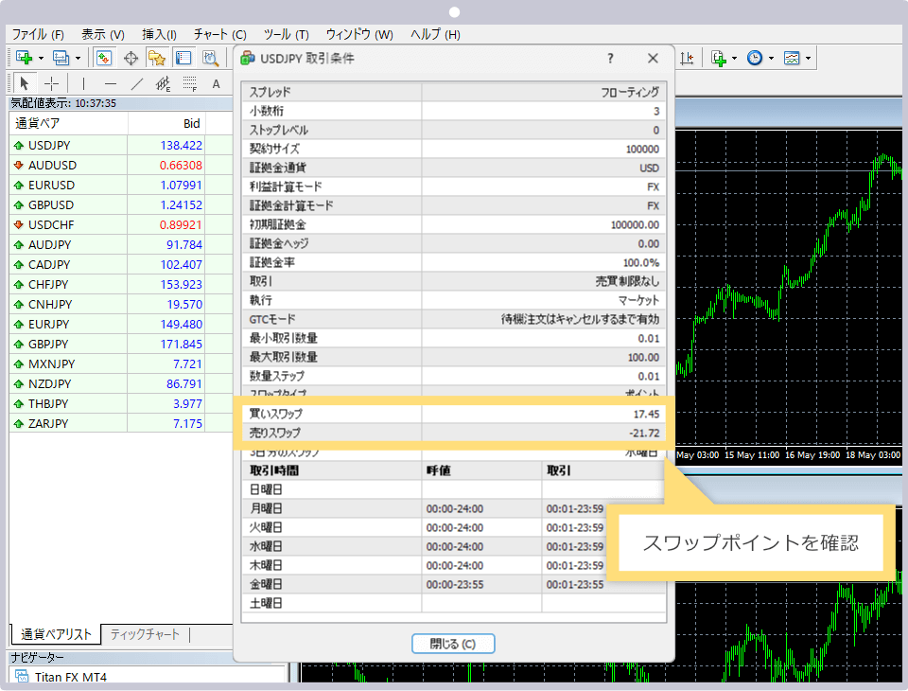Screen dimensions: 908x691
Task: Open the 挿入(I) menu
Action: click(x=159, y=34)
